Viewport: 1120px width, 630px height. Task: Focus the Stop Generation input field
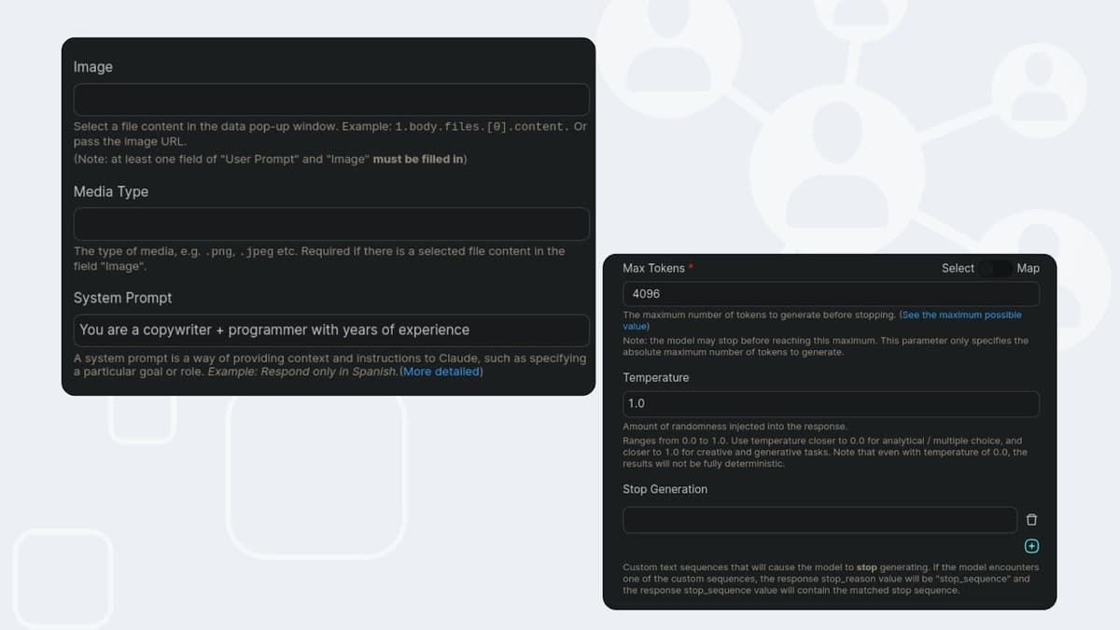[x=819, y=520]
